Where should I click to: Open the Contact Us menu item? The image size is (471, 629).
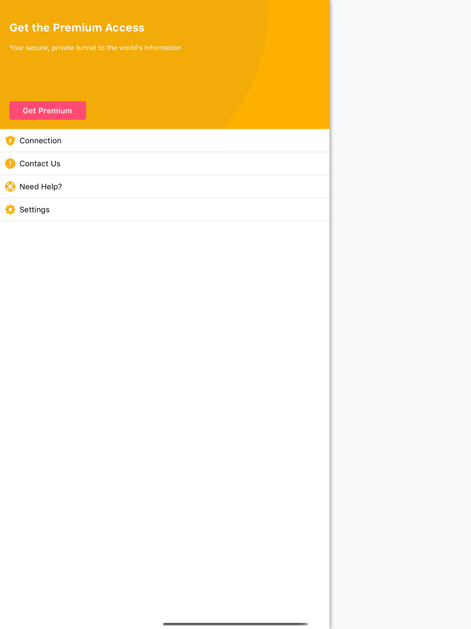click(165, 164)
